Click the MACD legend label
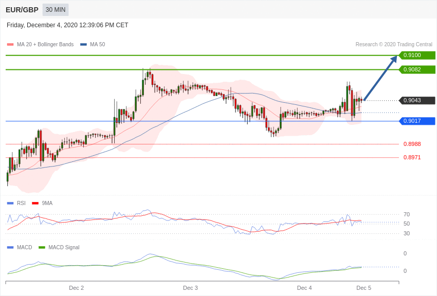 click(25, 247)
